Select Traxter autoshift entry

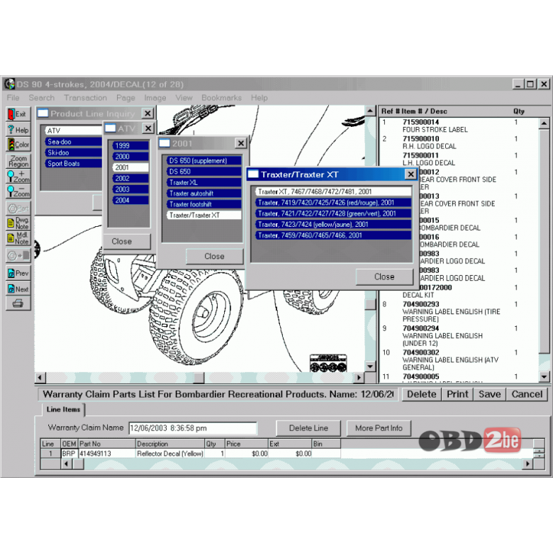(x=204, y=194)
